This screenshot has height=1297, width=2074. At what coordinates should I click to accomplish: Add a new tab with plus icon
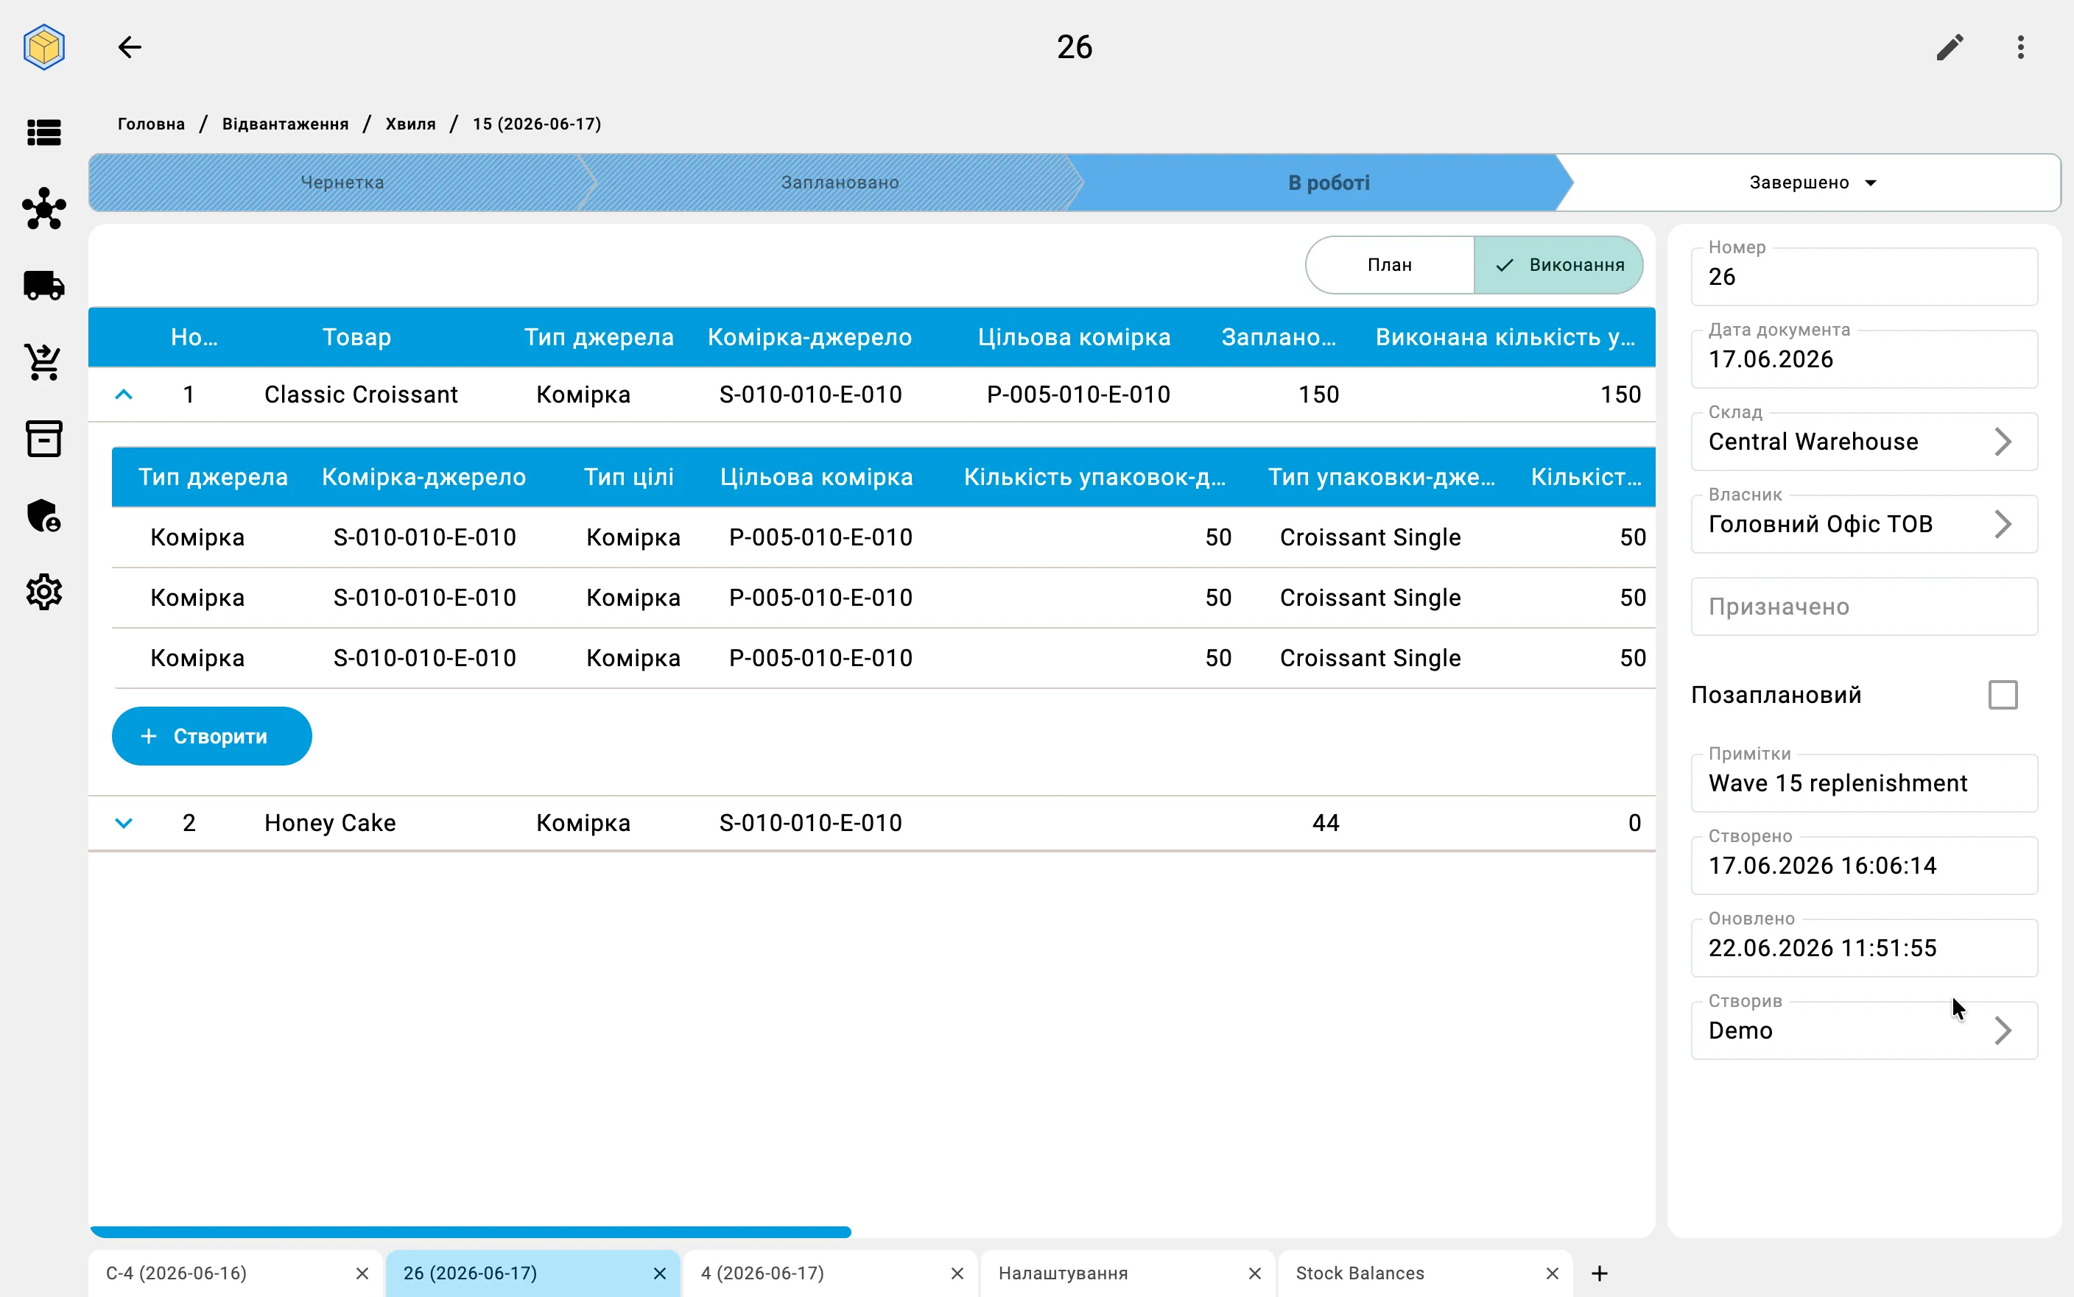pos(1600,1273)
